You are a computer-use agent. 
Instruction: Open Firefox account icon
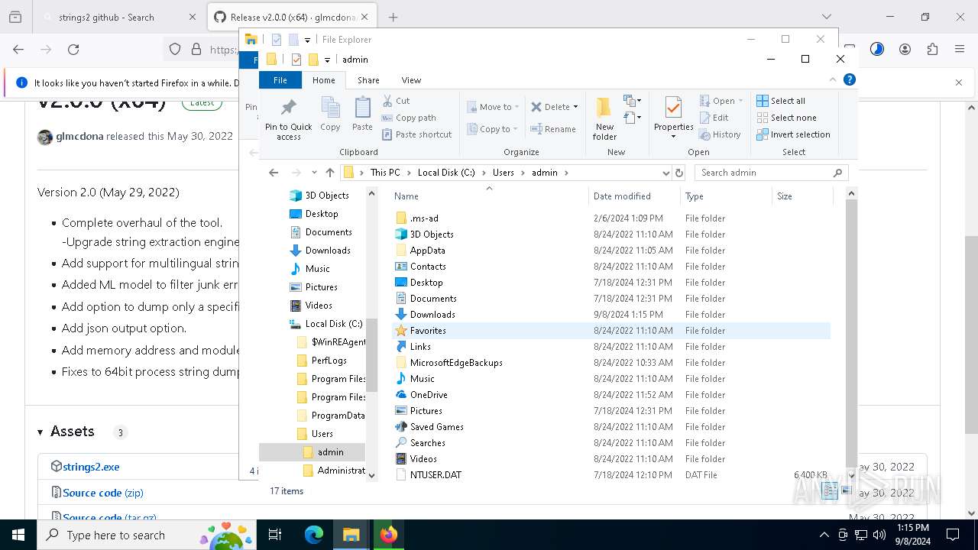(905, 50)
